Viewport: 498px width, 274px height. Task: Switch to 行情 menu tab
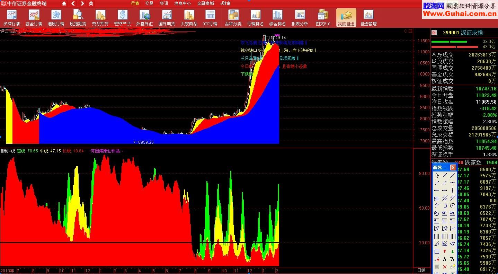click(135, 3)
